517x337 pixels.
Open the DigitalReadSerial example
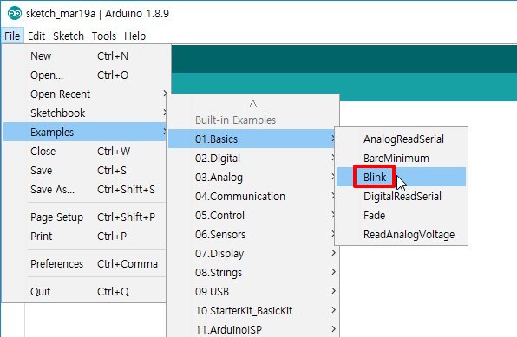(401, 197)
